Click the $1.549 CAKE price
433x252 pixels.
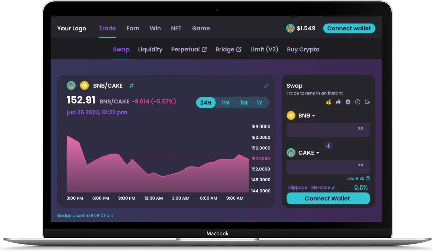(306, 28)
